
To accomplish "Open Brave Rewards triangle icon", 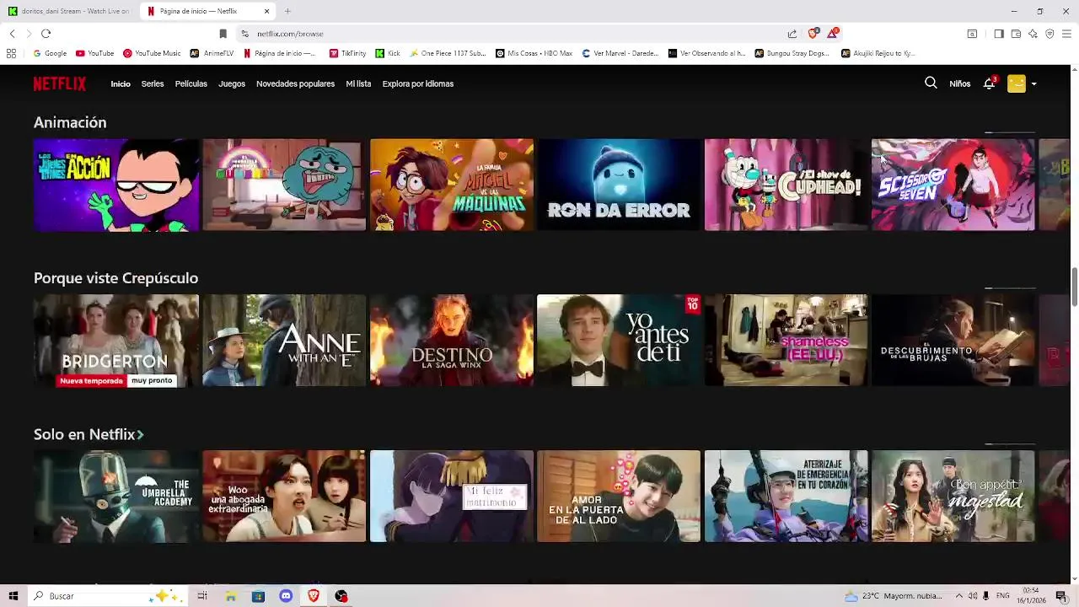I will [833, 33].
